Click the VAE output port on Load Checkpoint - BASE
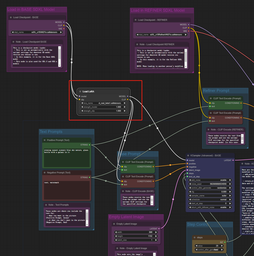 coord(64,28)
